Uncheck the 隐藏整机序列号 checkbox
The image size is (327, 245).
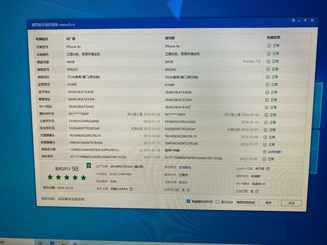[188, 201]
